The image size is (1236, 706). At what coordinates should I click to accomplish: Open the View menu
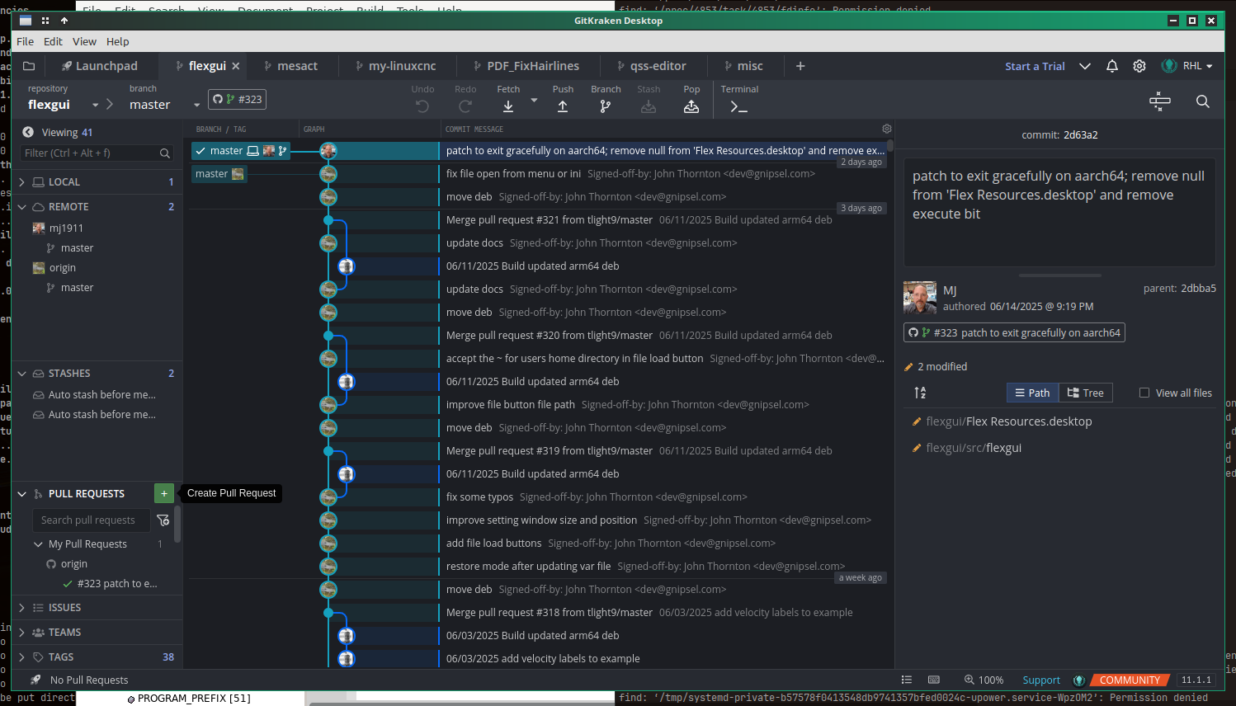click(x=84, y=41)
